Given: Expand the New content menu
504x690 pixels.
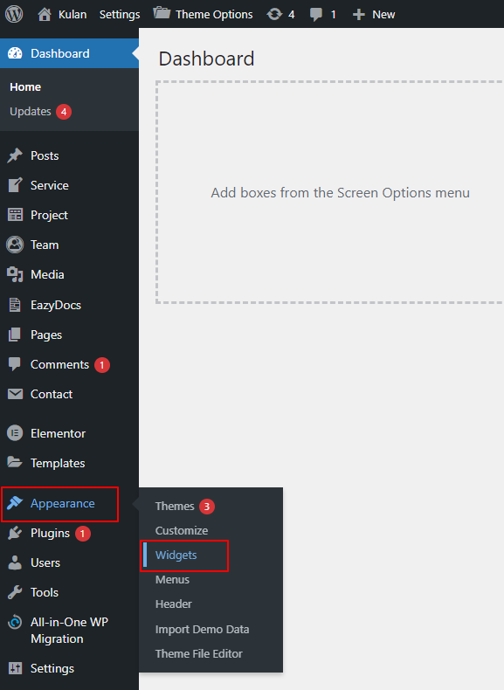Looking at the screenshot, I should click(x=374, y=15).
